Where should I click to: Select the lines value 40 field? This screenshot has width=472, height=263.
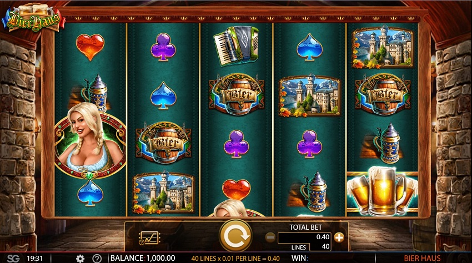[320, 247]
